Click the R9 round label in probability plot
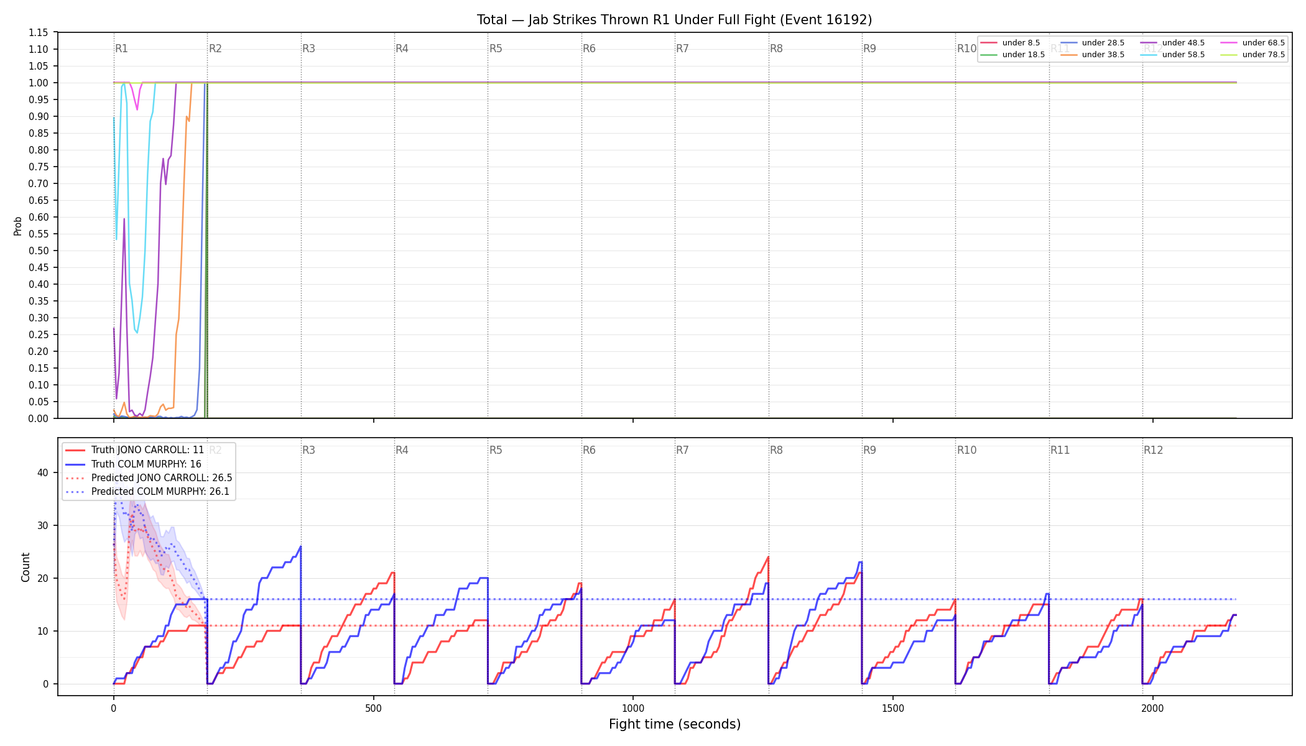Image resolution: width=1306 pixels, height=746 pixels. (869, 48)
